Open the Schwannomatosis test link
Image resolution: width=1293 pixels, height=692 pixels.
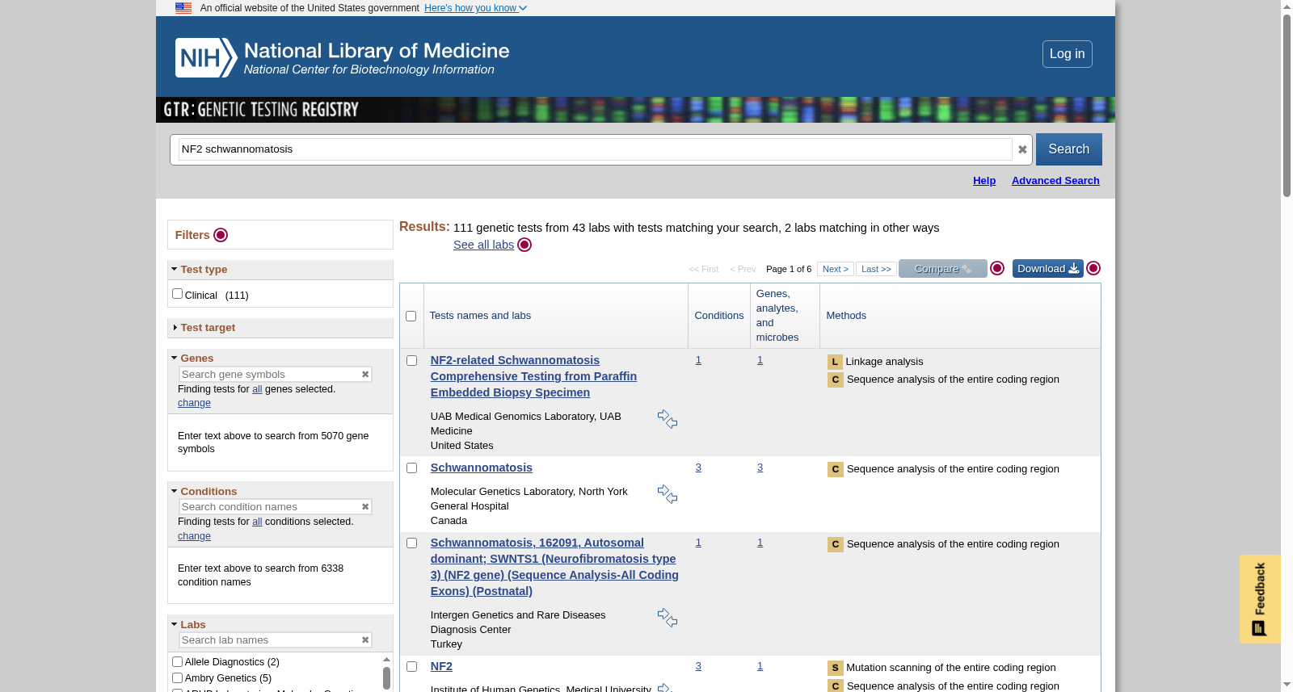click(x=481, y=468)
